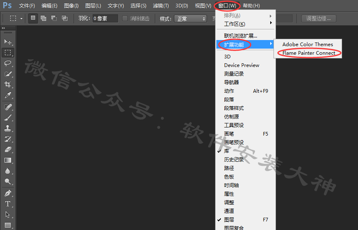Show the 测量记录 panel
Screen dimensions: 358x230
pyautogui.click(x=245, y=74)
